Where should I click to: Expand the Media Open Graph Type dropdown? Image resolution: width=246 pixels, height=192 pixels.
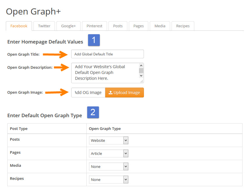[108, 166]
